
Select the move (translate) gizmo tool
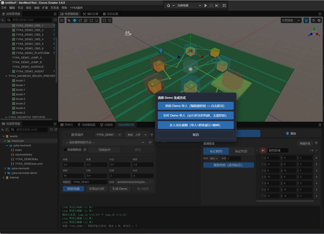tap(75, 20)
